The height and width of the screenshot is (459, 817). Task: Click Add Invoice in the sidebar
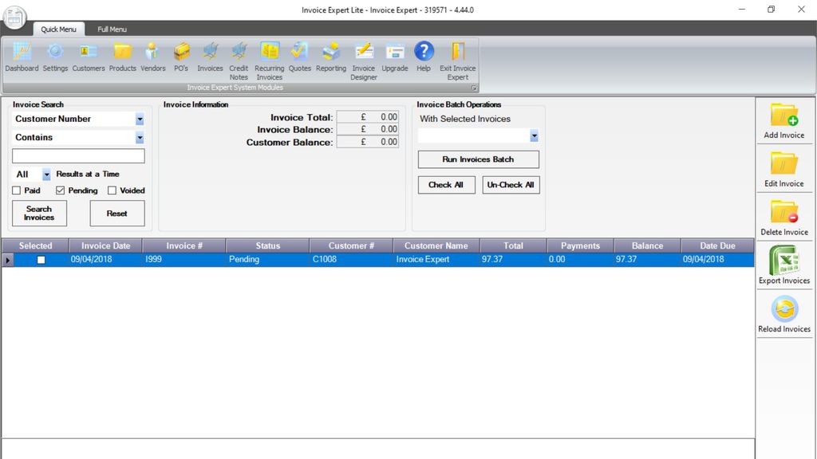784,121
